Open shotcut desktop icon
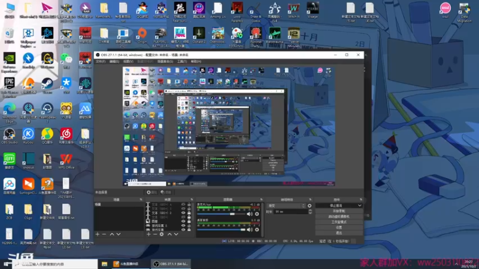Screen dimensions: 479x269 tap(28, 161)
